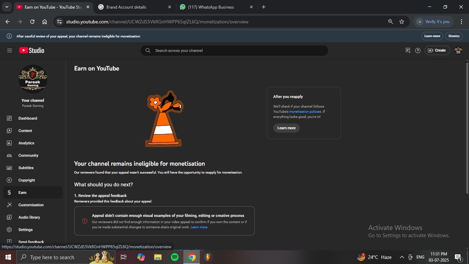Open the Windows notification center
469x264 pixels.
pos(458,257)
